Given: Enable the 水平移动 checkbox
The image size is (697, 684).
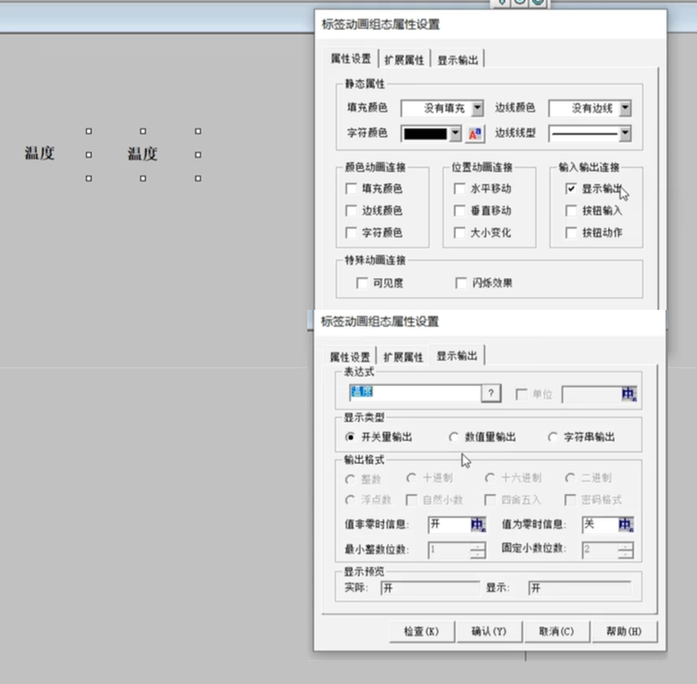Looking at the screenshot, I should point(460,188).
